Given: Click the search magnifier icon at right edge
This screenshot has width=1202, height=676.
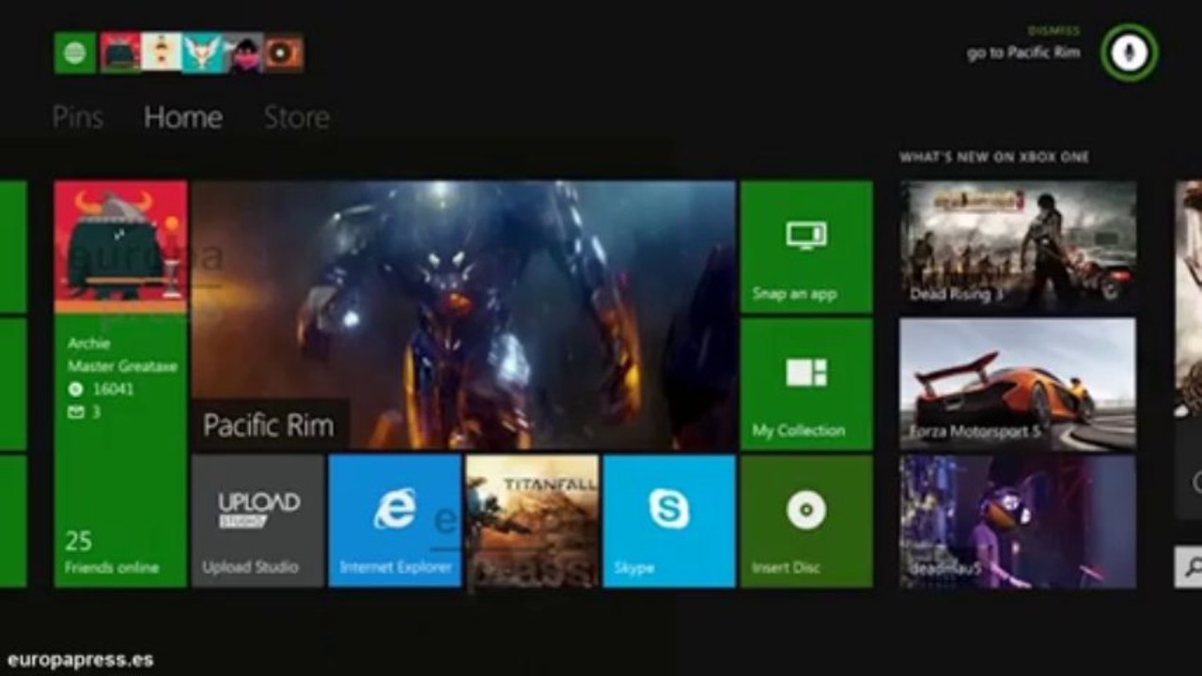Looking at the screenshot, I should pos(1191,567).
